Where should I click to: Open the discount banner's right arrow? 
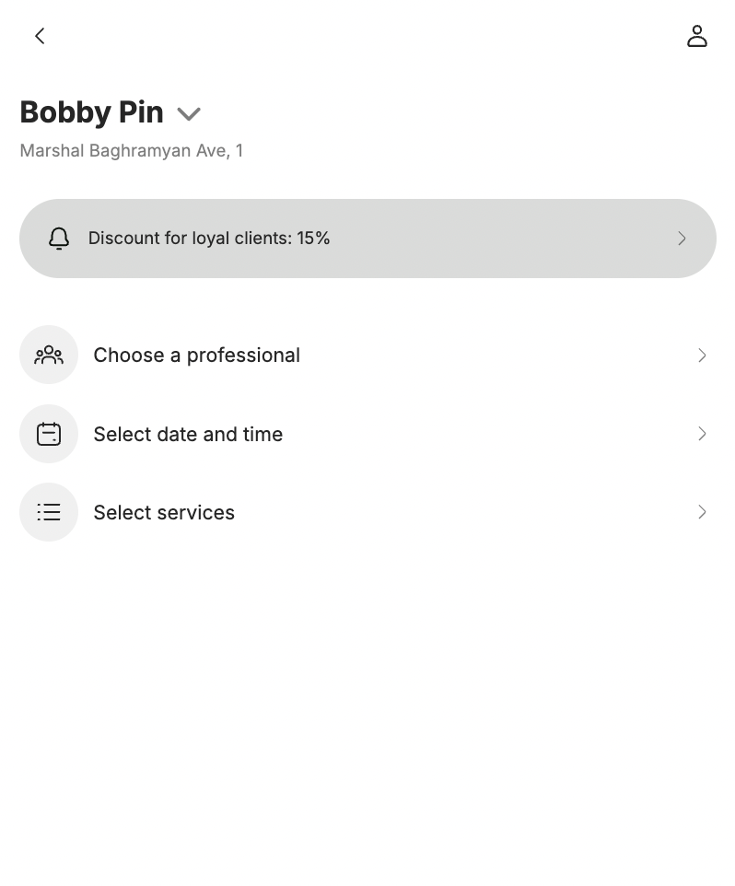pyautogui.click(x=682, y=239)
